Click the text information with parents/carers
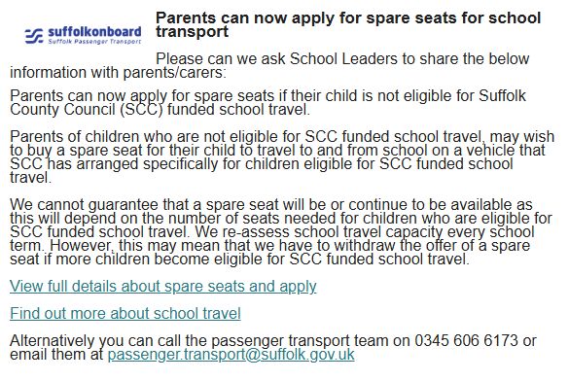 tap(118, 73)
